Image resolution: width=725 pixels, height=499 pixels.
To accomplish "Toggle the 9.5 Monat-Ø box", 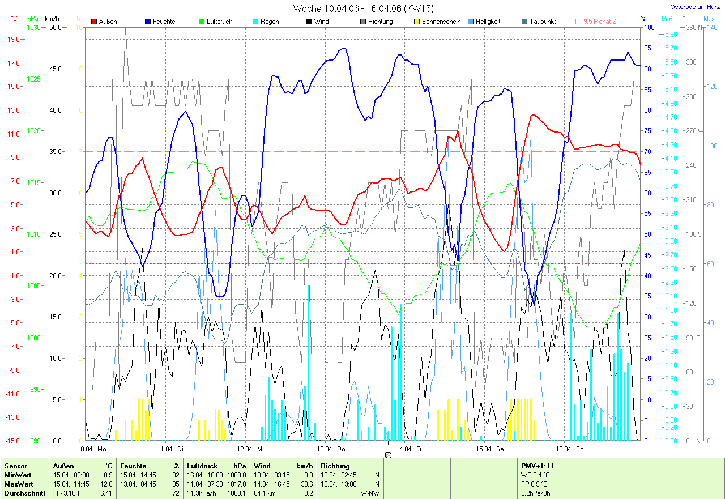I will tap(578, 22).
